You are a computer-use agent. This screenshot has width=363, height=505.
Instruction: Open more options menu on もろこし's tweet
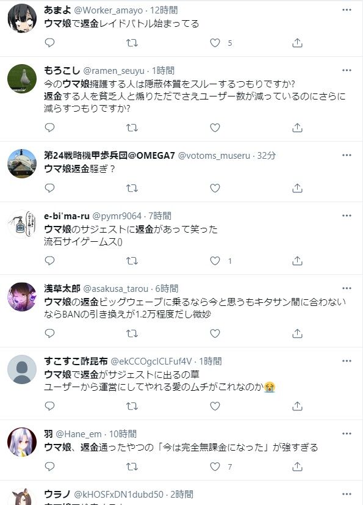coord(346,69)
